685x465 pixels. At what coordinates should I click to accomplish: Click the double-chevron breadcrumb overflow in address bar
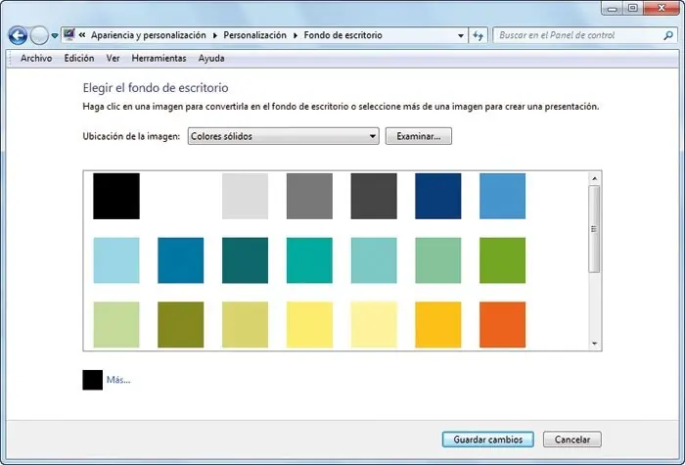coord(82,35)
